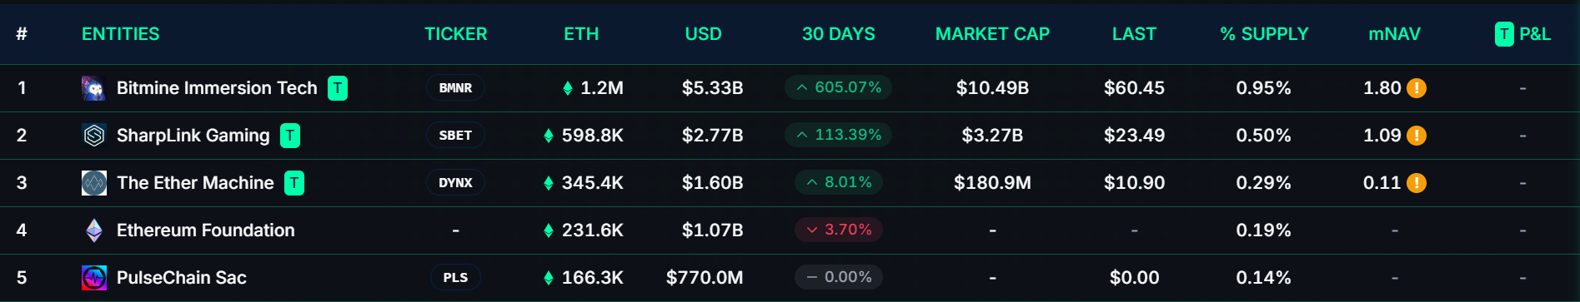Viewport: 1580px width, 302px height.
Task: Click the T badge next to SharpLink Gaming
Action: (x=290, y=136)
